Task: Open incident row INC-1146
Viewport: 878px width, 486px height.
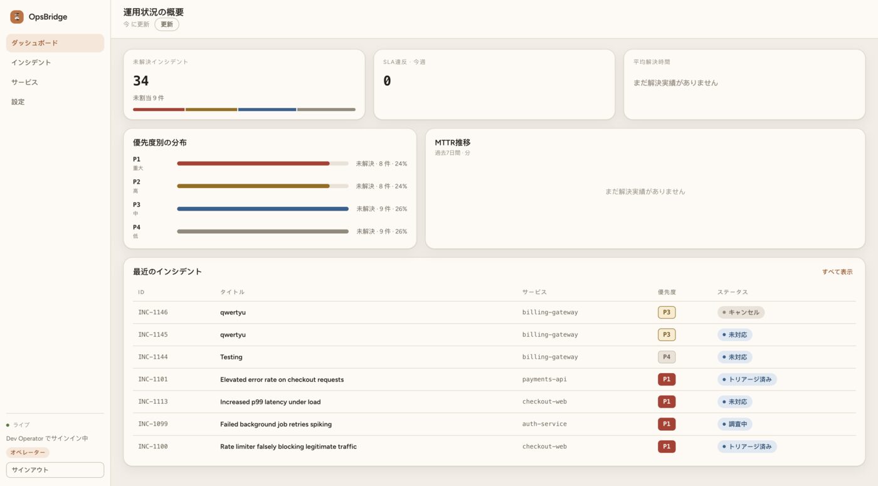Action: [x=494, y=312]
